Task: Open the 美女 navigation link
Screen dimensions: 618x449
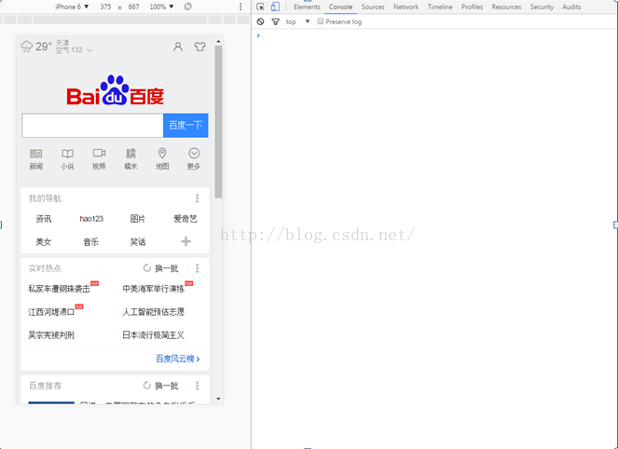Action: 44,242
